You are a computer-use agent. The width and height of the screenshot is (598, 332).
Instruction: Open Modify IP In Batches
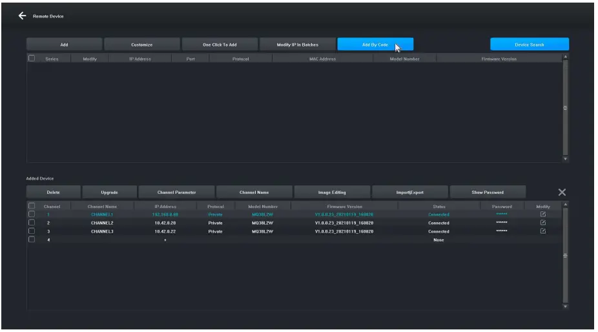tap(298, 45)
